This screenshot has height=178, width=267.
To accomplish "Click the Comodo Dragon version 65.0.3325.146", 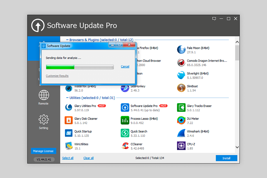I will pyautogui.click(x=197, y=65).
